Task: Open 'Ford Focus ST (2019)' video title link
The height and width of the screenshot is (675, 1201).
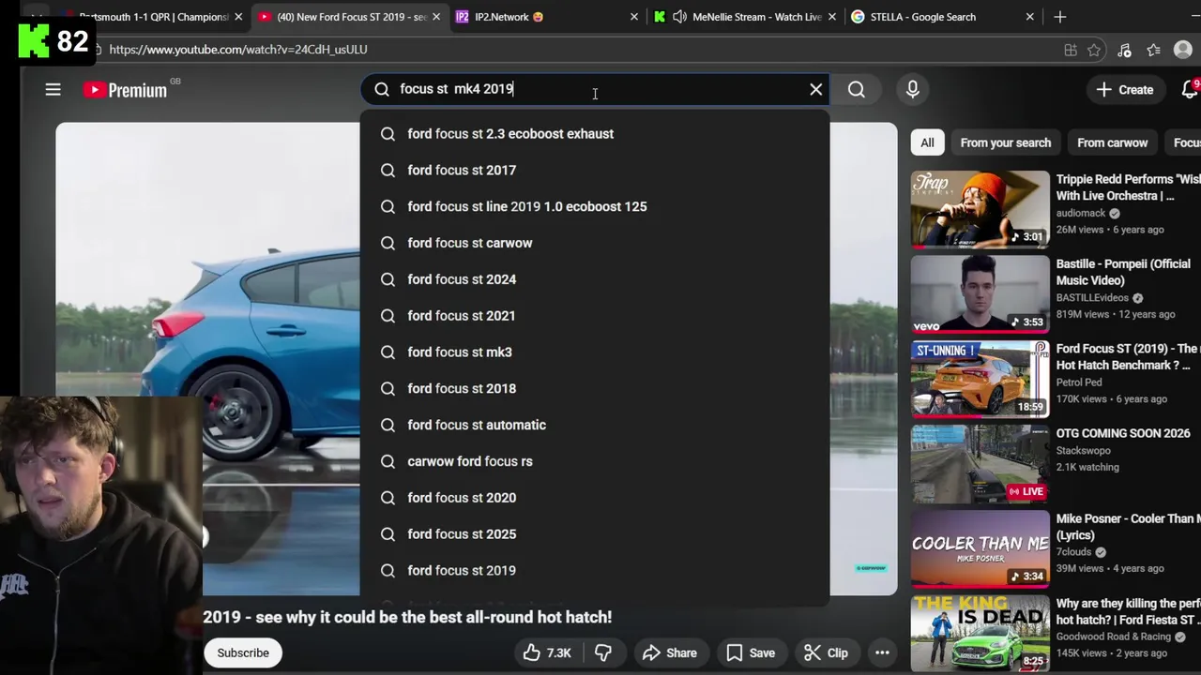Action: [1128, 357]
